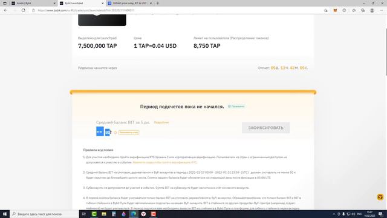Close the Assets | Bybit tab
387x218 pixels.
[54, 3]
